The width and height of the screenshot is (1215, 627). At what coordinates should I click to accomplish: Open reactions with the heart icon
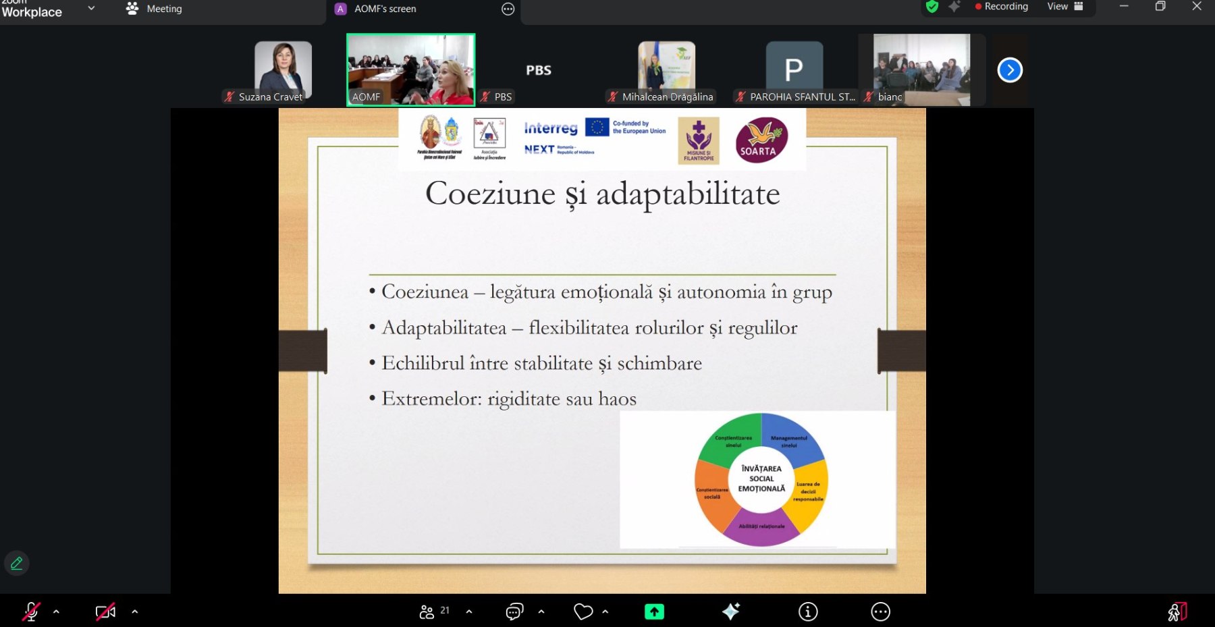pos(583,611)
